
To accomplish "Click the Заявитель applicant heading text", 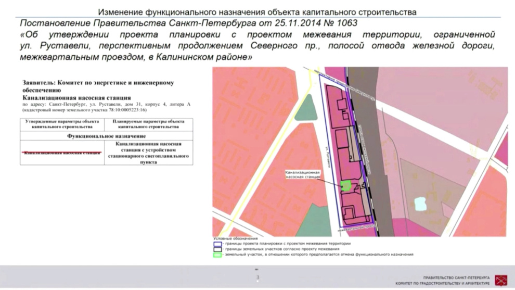I will click(x=98, y=86).
